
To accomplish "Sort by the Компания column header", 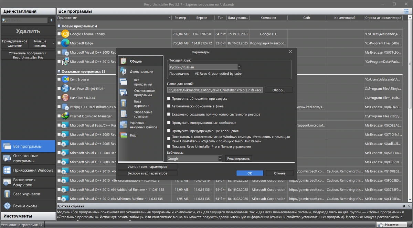I will click(x=268, y=18).
